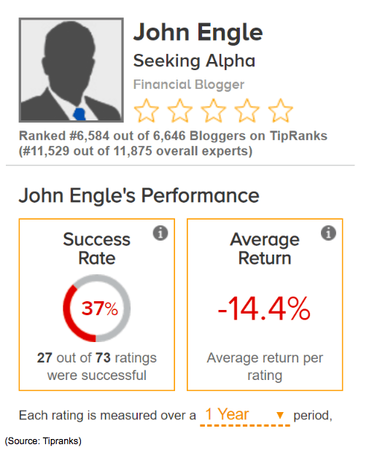This screenshot has height=450, width=380.
Task: Click the -14.4% average return value
Action: click(x=264, y=309)
